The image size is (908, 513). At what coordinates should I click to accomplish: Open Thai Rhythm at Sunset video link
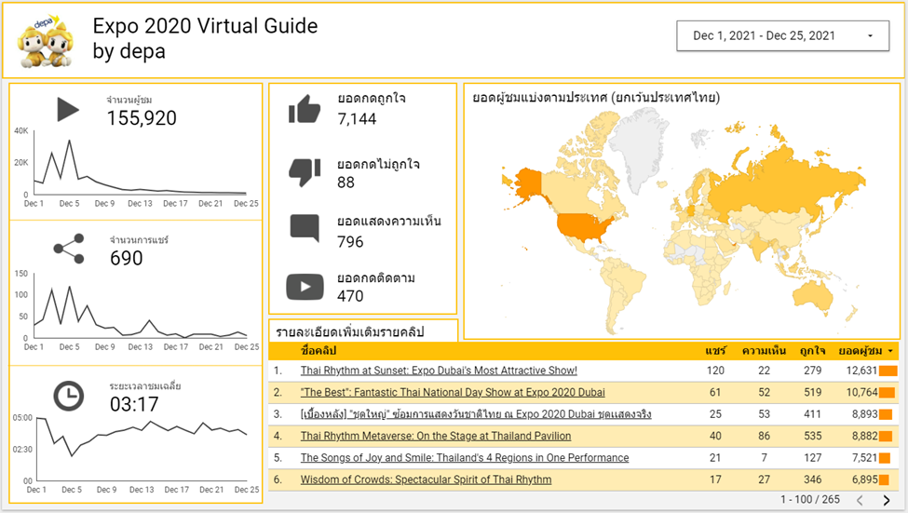439,371
